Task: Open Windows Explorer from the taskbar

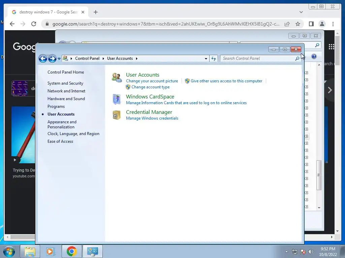Action: [x=30, y=251]
